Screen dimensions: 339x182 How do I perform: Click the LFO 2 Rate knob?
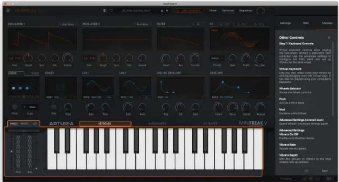(x=128, y=107)
